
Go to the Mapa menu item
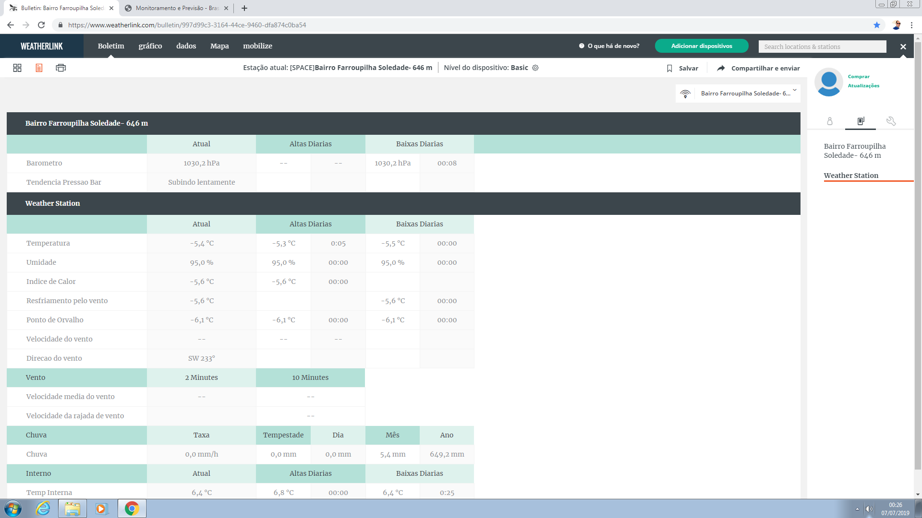(x=219, y=46)
